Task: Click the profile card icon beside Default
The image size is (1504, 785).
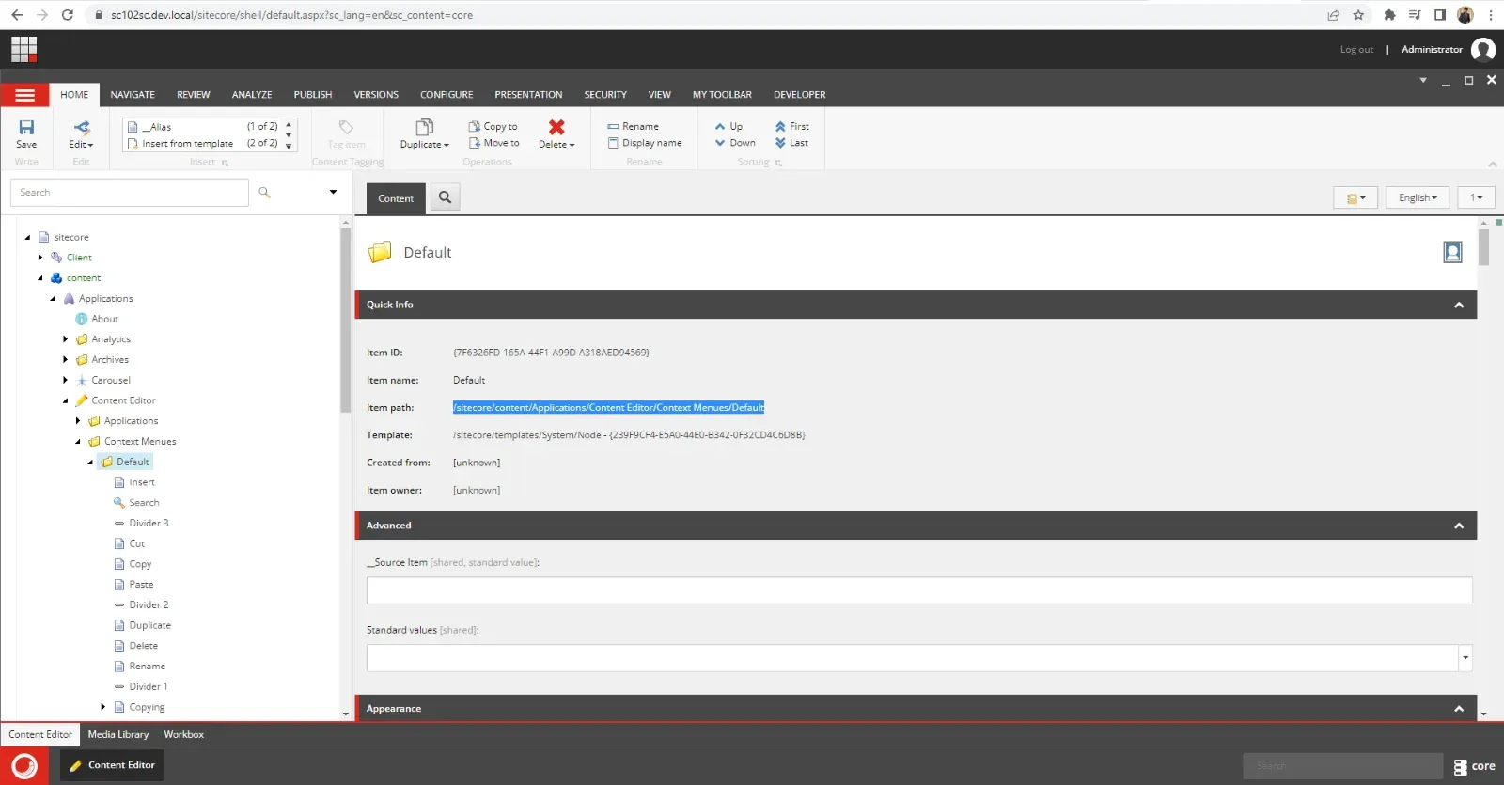Action: pos(1453,252)
